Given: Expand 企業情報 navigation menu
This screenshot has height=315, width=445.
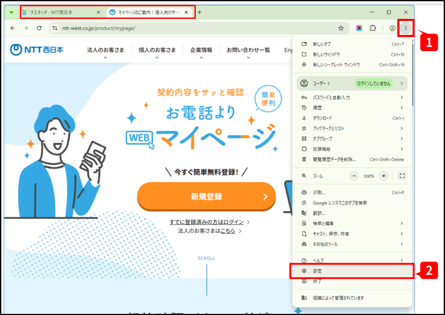Looking at the screenshot, I should point(201,51).
